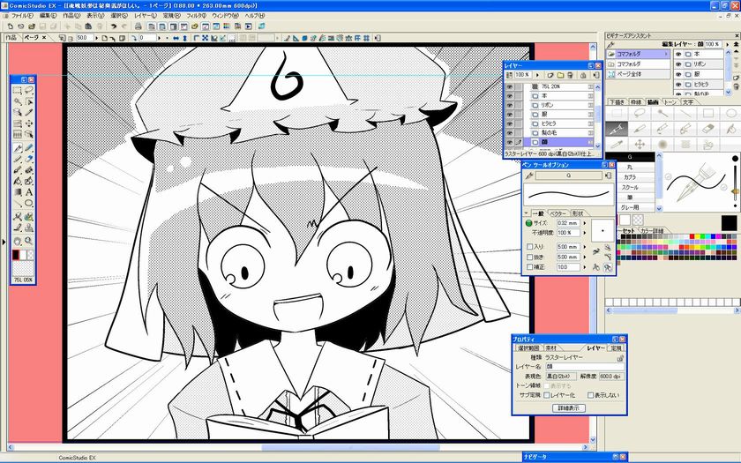The height and width of the screenshot is (463, 741).
Task: Click the print icon in main toolbar
Action: tap(138, 26)
